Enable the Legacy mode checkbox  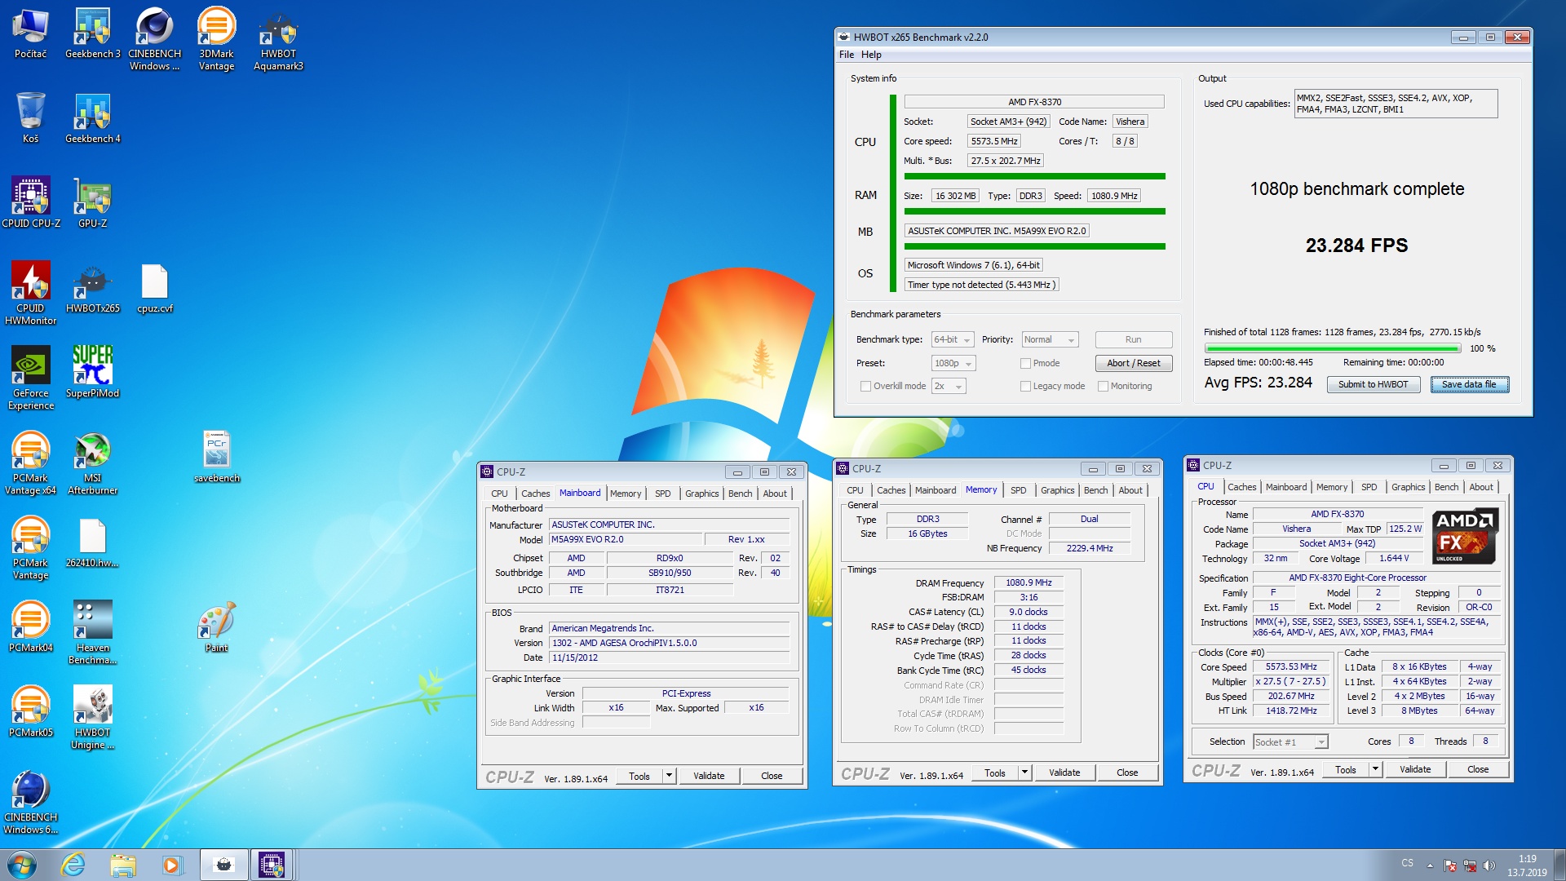click(x=1026, y=387)
